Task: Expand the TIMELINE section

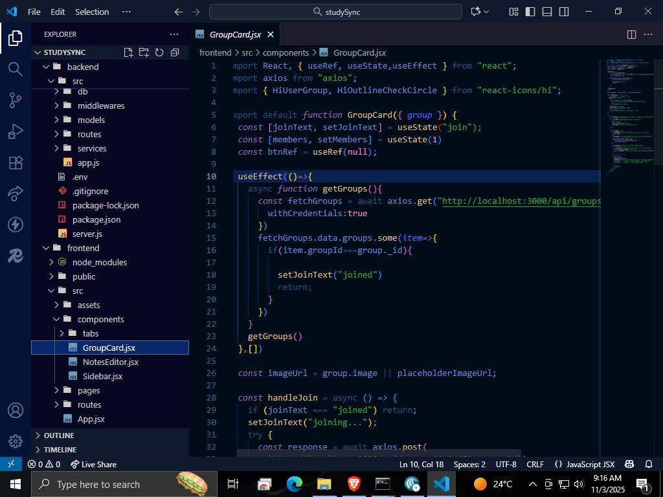Action: [111, 450]
